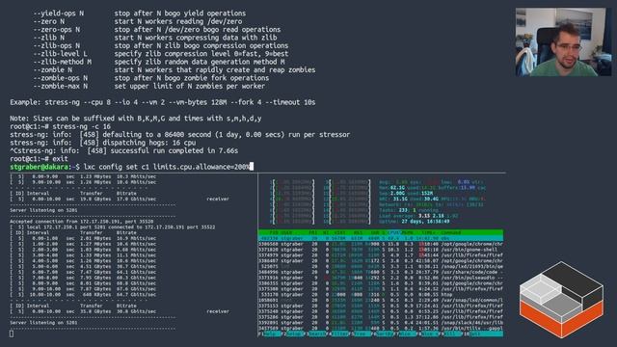Click the 'root@c1:~# exit' line
Viewport: 617px width, 347px height.
39,159
